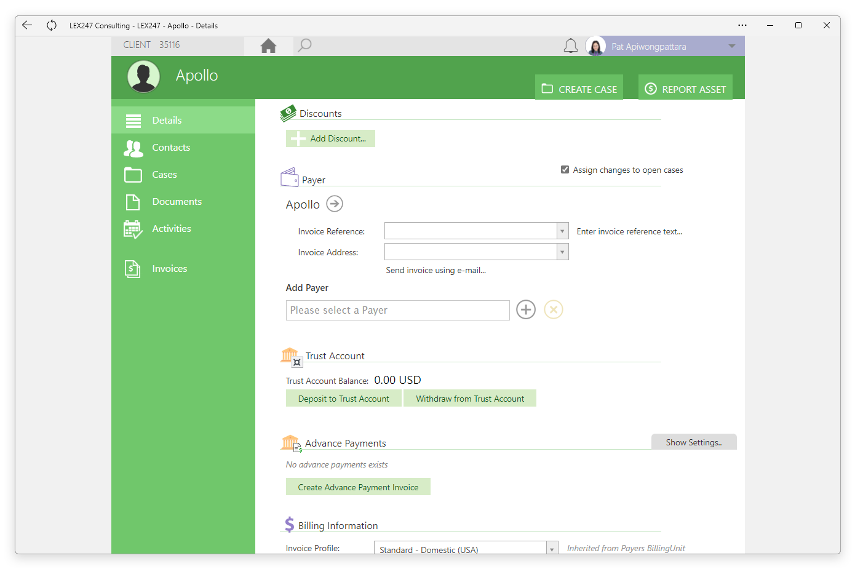Click the REPORT ASSET button
The width and height of the screenshot is (855, 569).
point(685,87)
